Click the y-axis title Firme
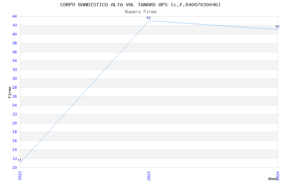 point(10,92)
